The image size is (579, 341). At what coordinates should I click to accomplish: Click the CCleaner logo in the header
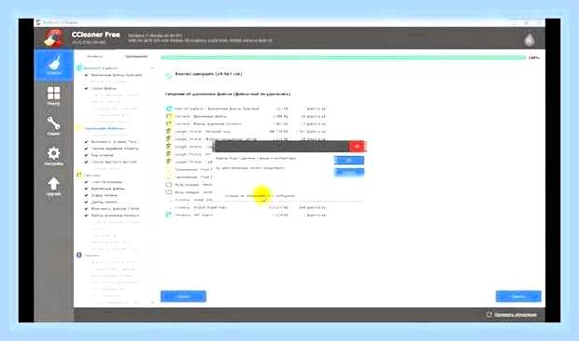(x=53, y=38)
